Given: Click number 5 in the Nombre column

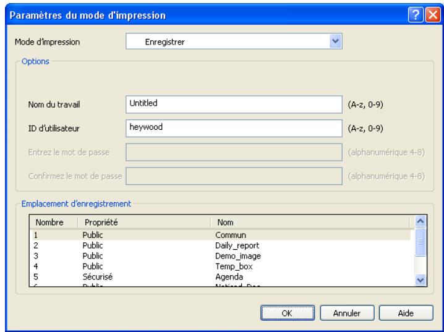Looking at the screenshot, I should (36, 277).
